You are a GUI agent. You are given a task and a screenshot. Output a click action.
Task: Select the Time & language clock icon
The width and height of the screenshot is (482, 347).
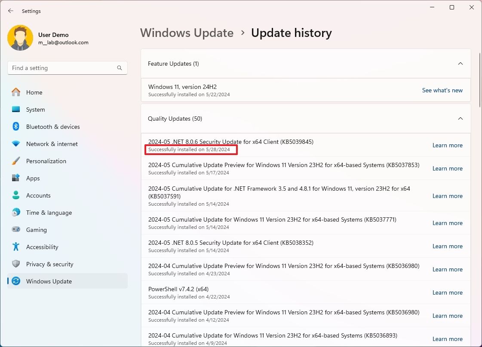[x=15, y=213]
